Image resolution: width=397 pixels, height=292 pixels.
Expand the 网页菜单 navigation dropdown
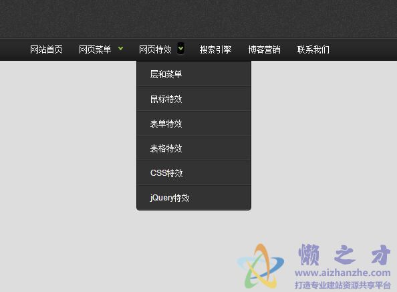coord(95,49)
